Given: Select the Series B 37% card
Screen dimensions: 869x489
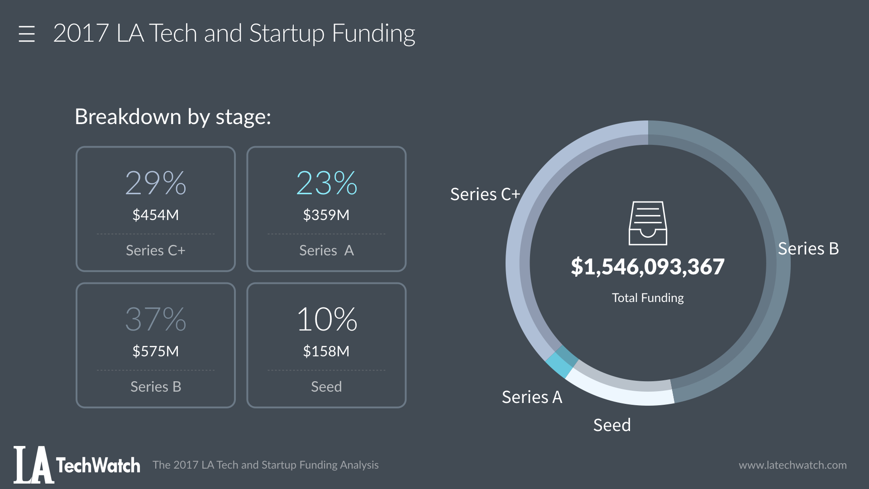Looking at the screenshot, I should 156,345.
